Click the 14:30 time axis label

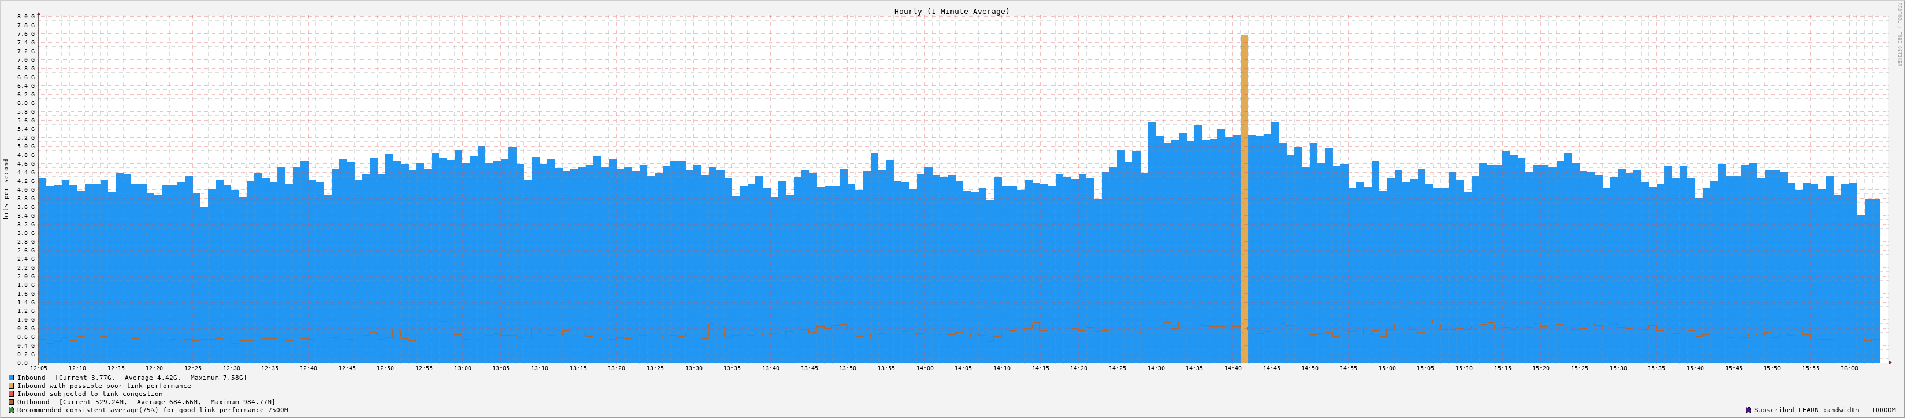coord(1155,368)
